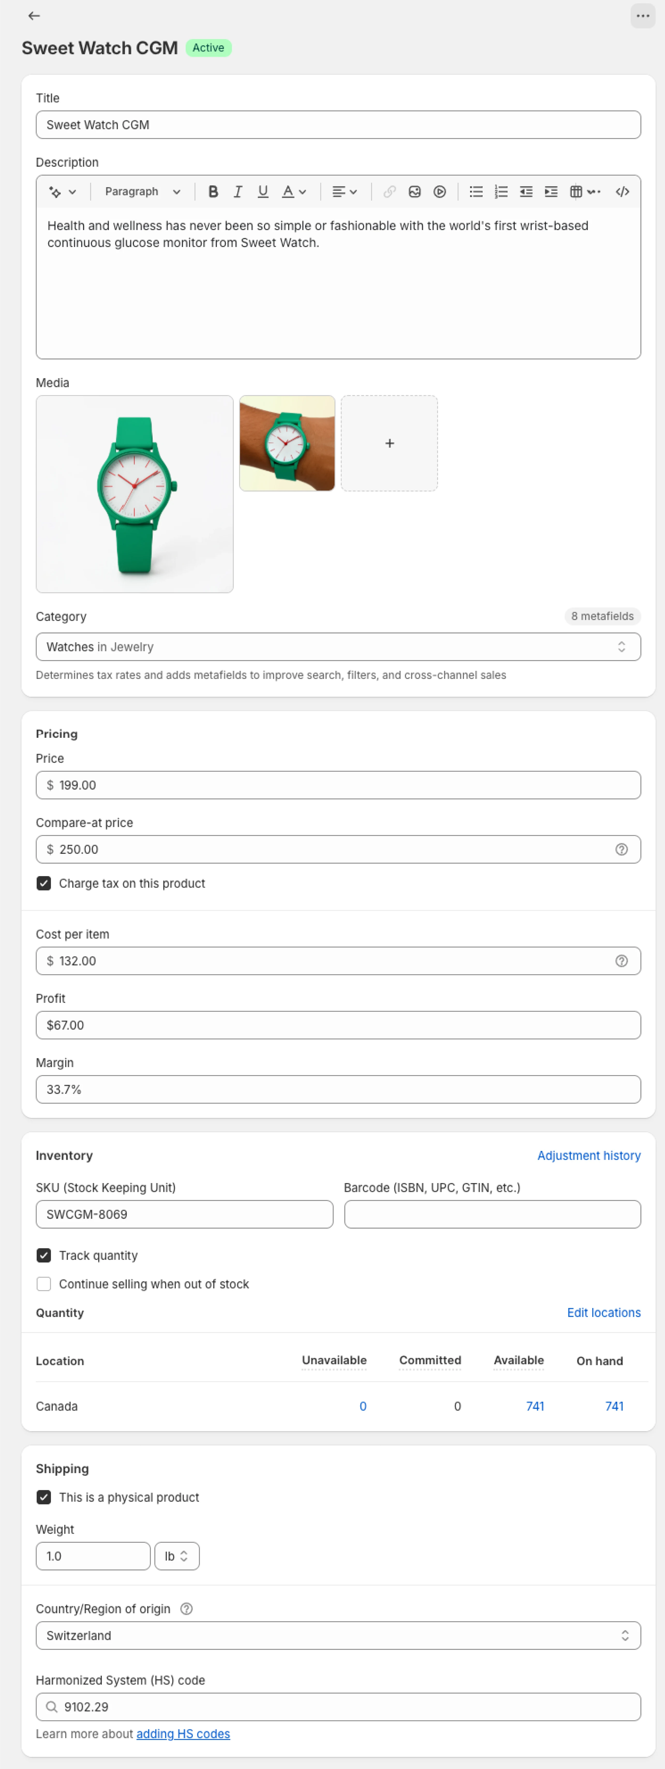Screen dimensions: 665x1769
Task: Toggle italic formatting in description
Action: pyautogui.click(x=238, y=192)
